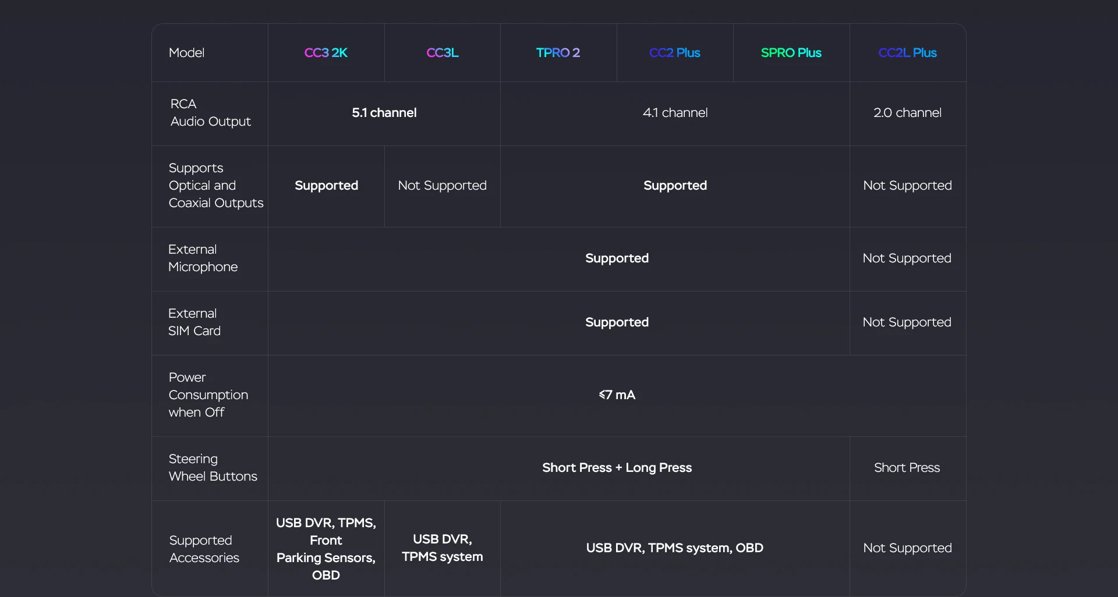Select the SPRO Plus model header
This screenshot has height=597, width=1118.
[791, 52]
